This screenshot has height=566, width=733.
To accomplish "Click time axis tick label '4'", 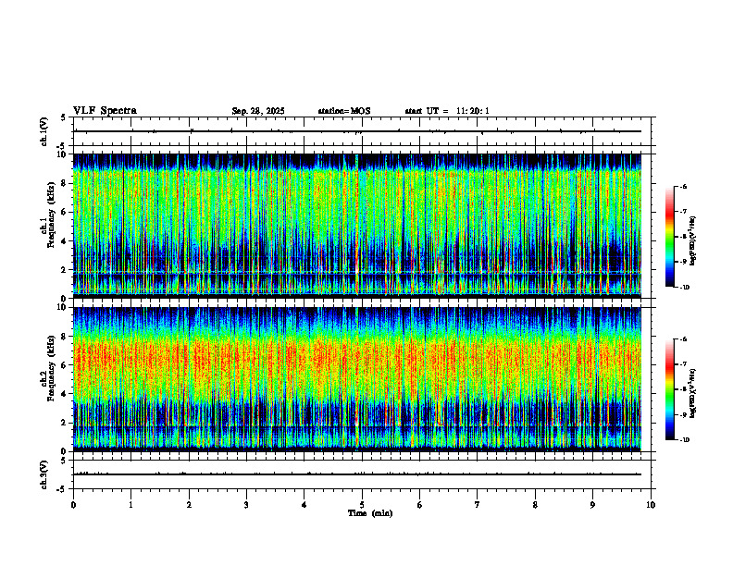I will [x=304, y=505].
